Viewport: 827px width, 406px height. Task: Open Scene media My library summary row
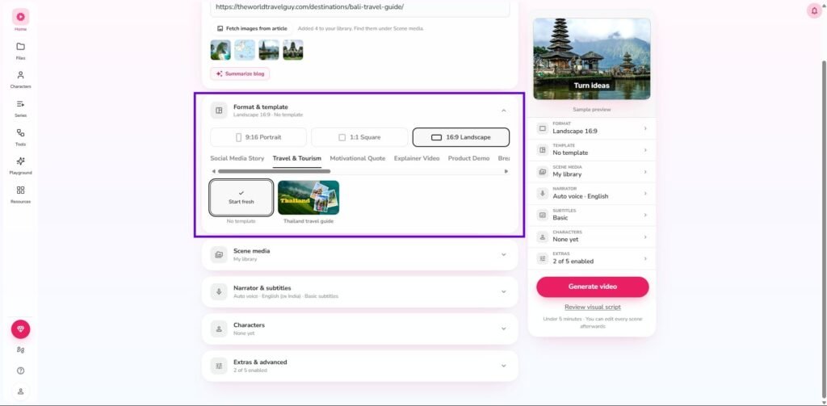[x=592, y=172]
